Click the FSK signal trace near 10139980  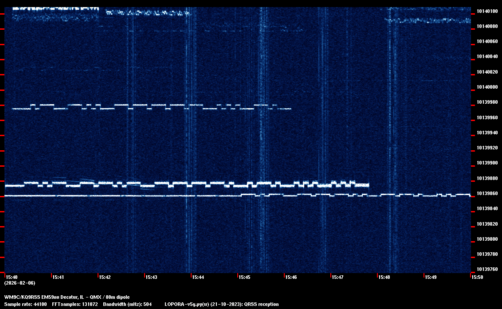tap(151, 106)
